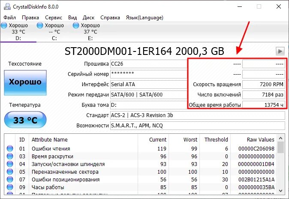The image size is (289, 199).
Task: Click the blue status orb for disk C:
Action: tap(40, 25)
